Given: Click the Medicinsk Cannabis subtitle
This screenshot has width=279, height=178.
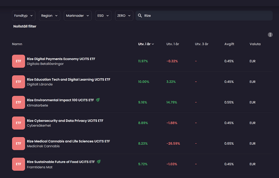Looking at the screenshot, I should point(43,146).
